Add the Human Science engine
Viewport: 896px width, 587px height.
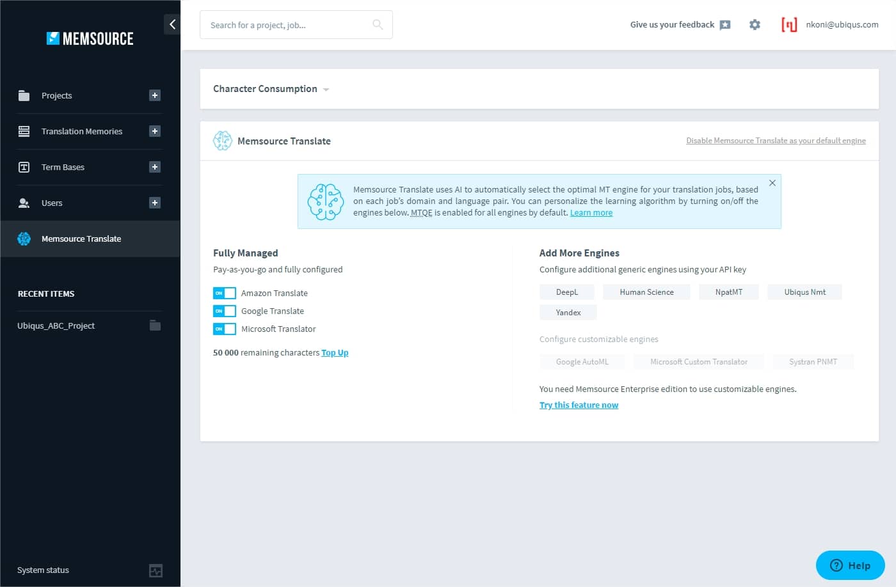point(646,292)
